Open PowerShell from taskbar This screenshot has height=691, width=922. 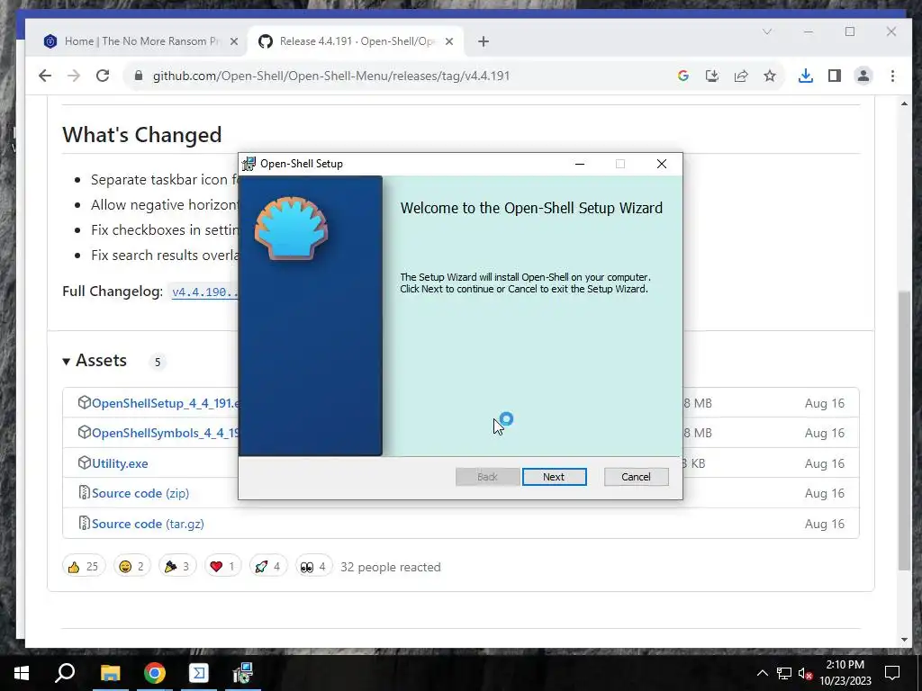coord(199,673)
